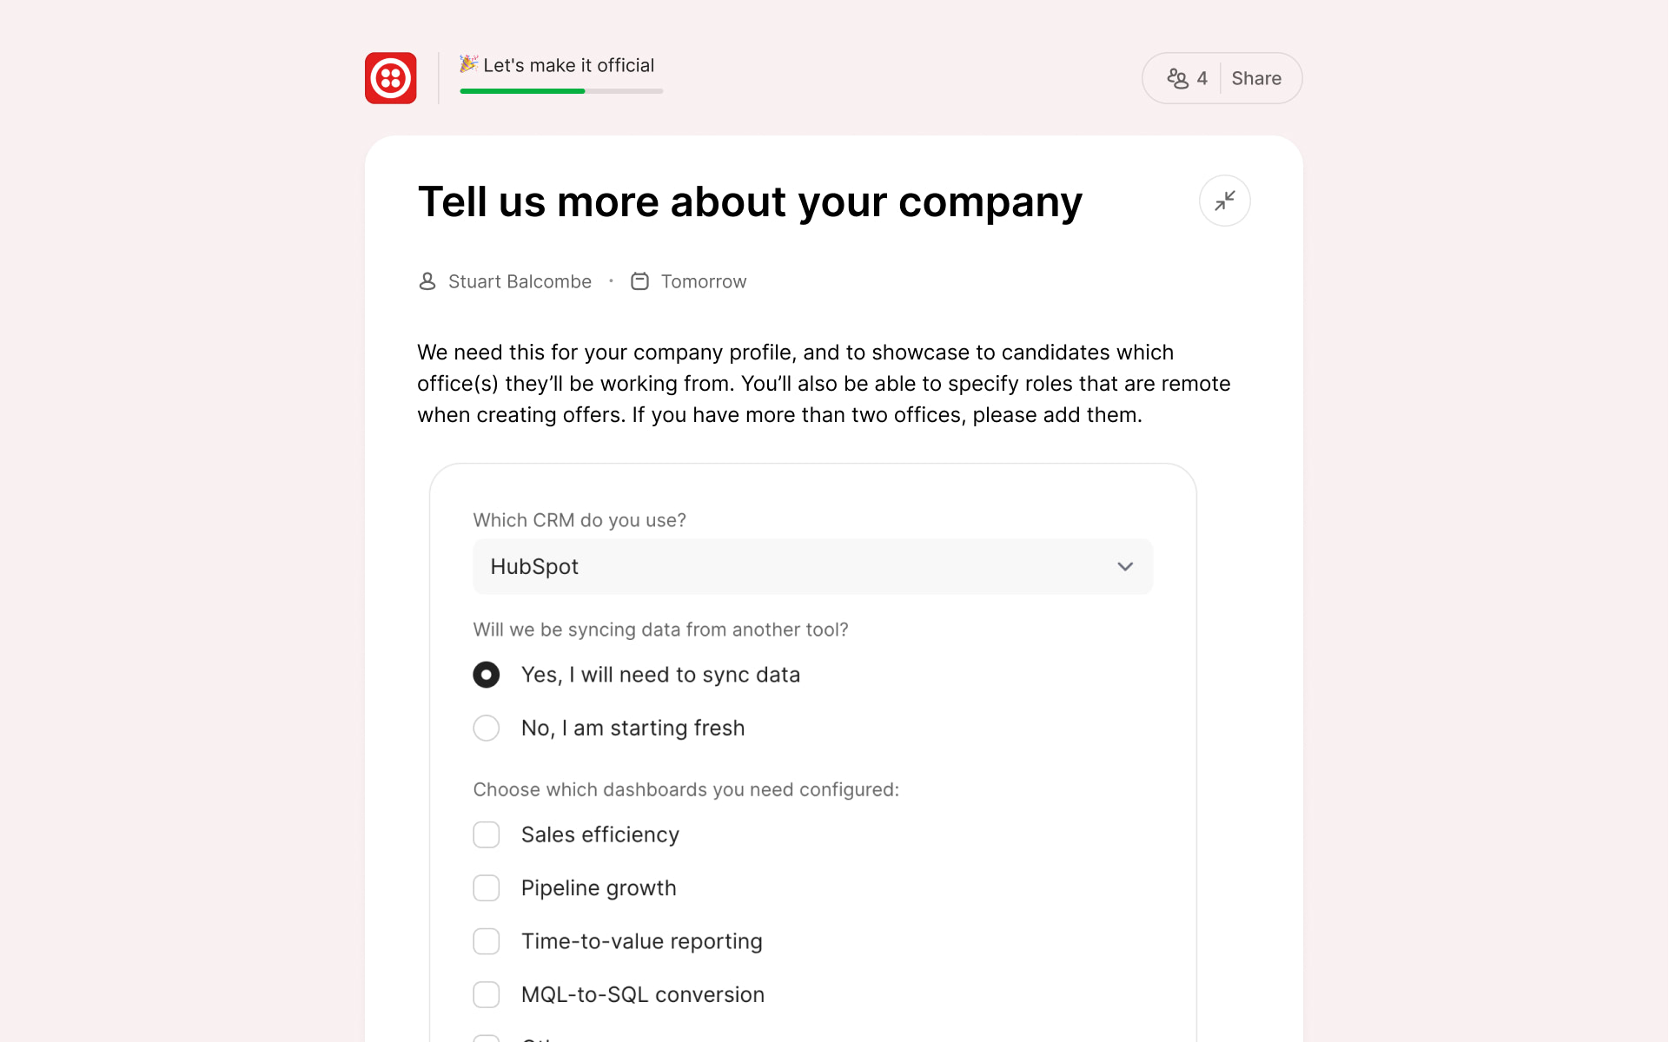Open 'Let's make it official' menu item
This screenshot has height=1042, width=1669.
(x=569, y=64)
